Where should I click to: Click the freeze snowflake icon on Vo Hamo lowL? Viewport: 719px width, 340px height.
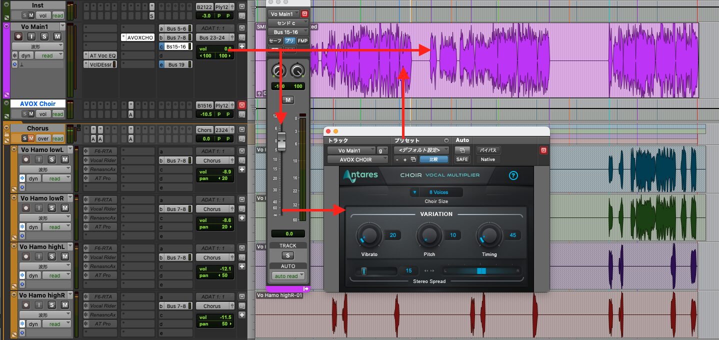22,178
